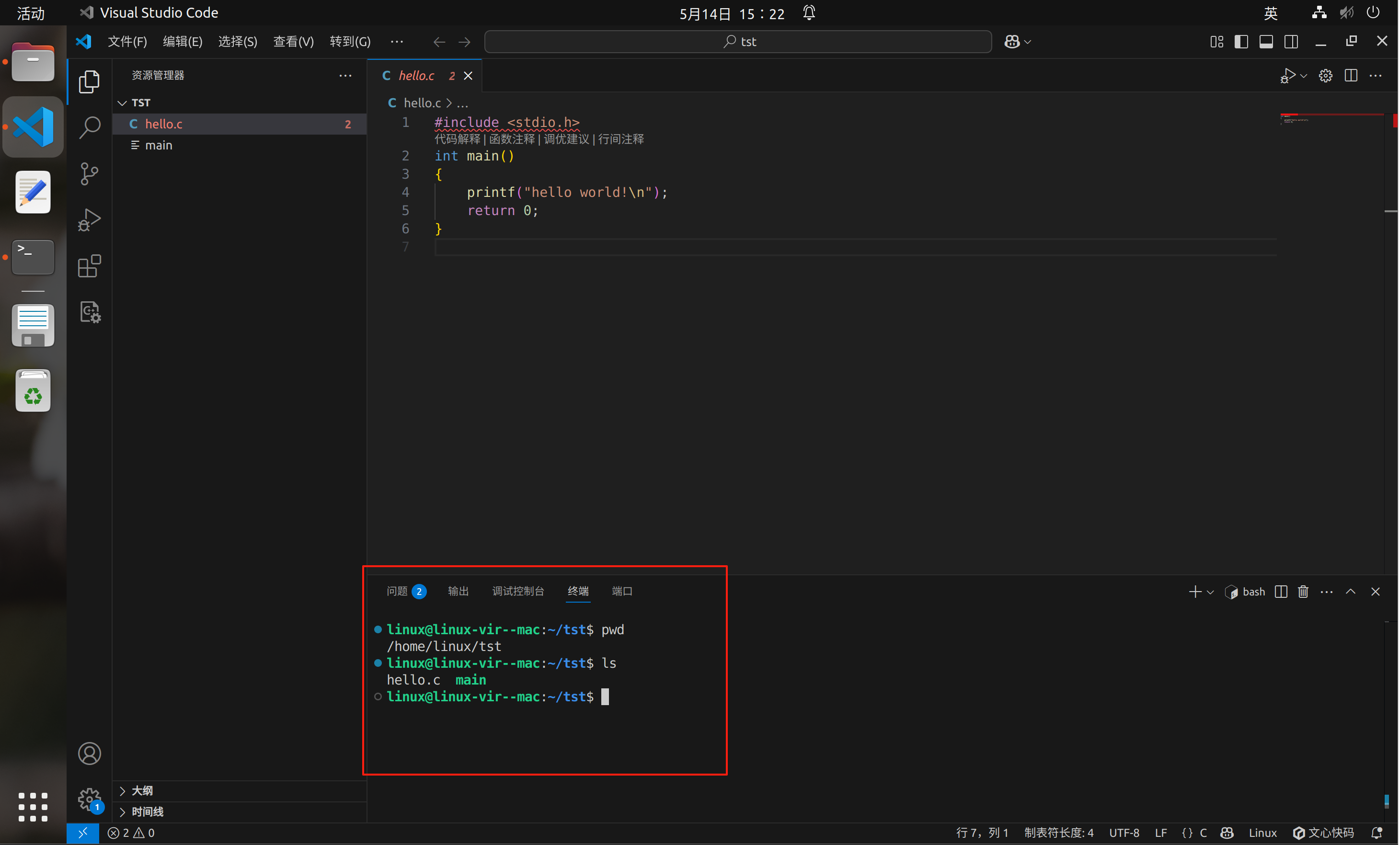Open the new terminal launch profile dropdown

click(x=1211, y=592)
